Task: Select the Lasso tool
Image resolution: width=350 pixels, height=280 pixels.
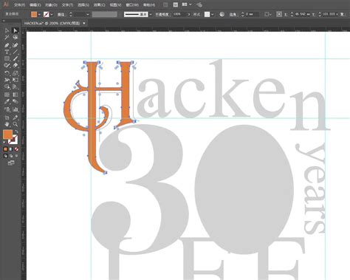Action: click(x=16, y=38)
